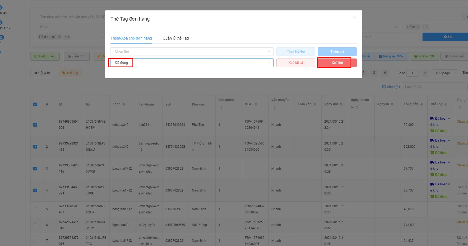This screenshot has width=468, height=246.
Task: Check the row 5 order checkbox
Action: tap(35, 209)
